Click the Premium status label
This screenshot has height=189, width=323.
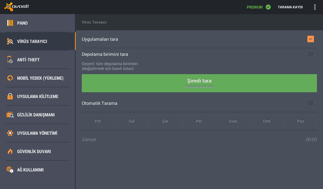click(255, 7)
